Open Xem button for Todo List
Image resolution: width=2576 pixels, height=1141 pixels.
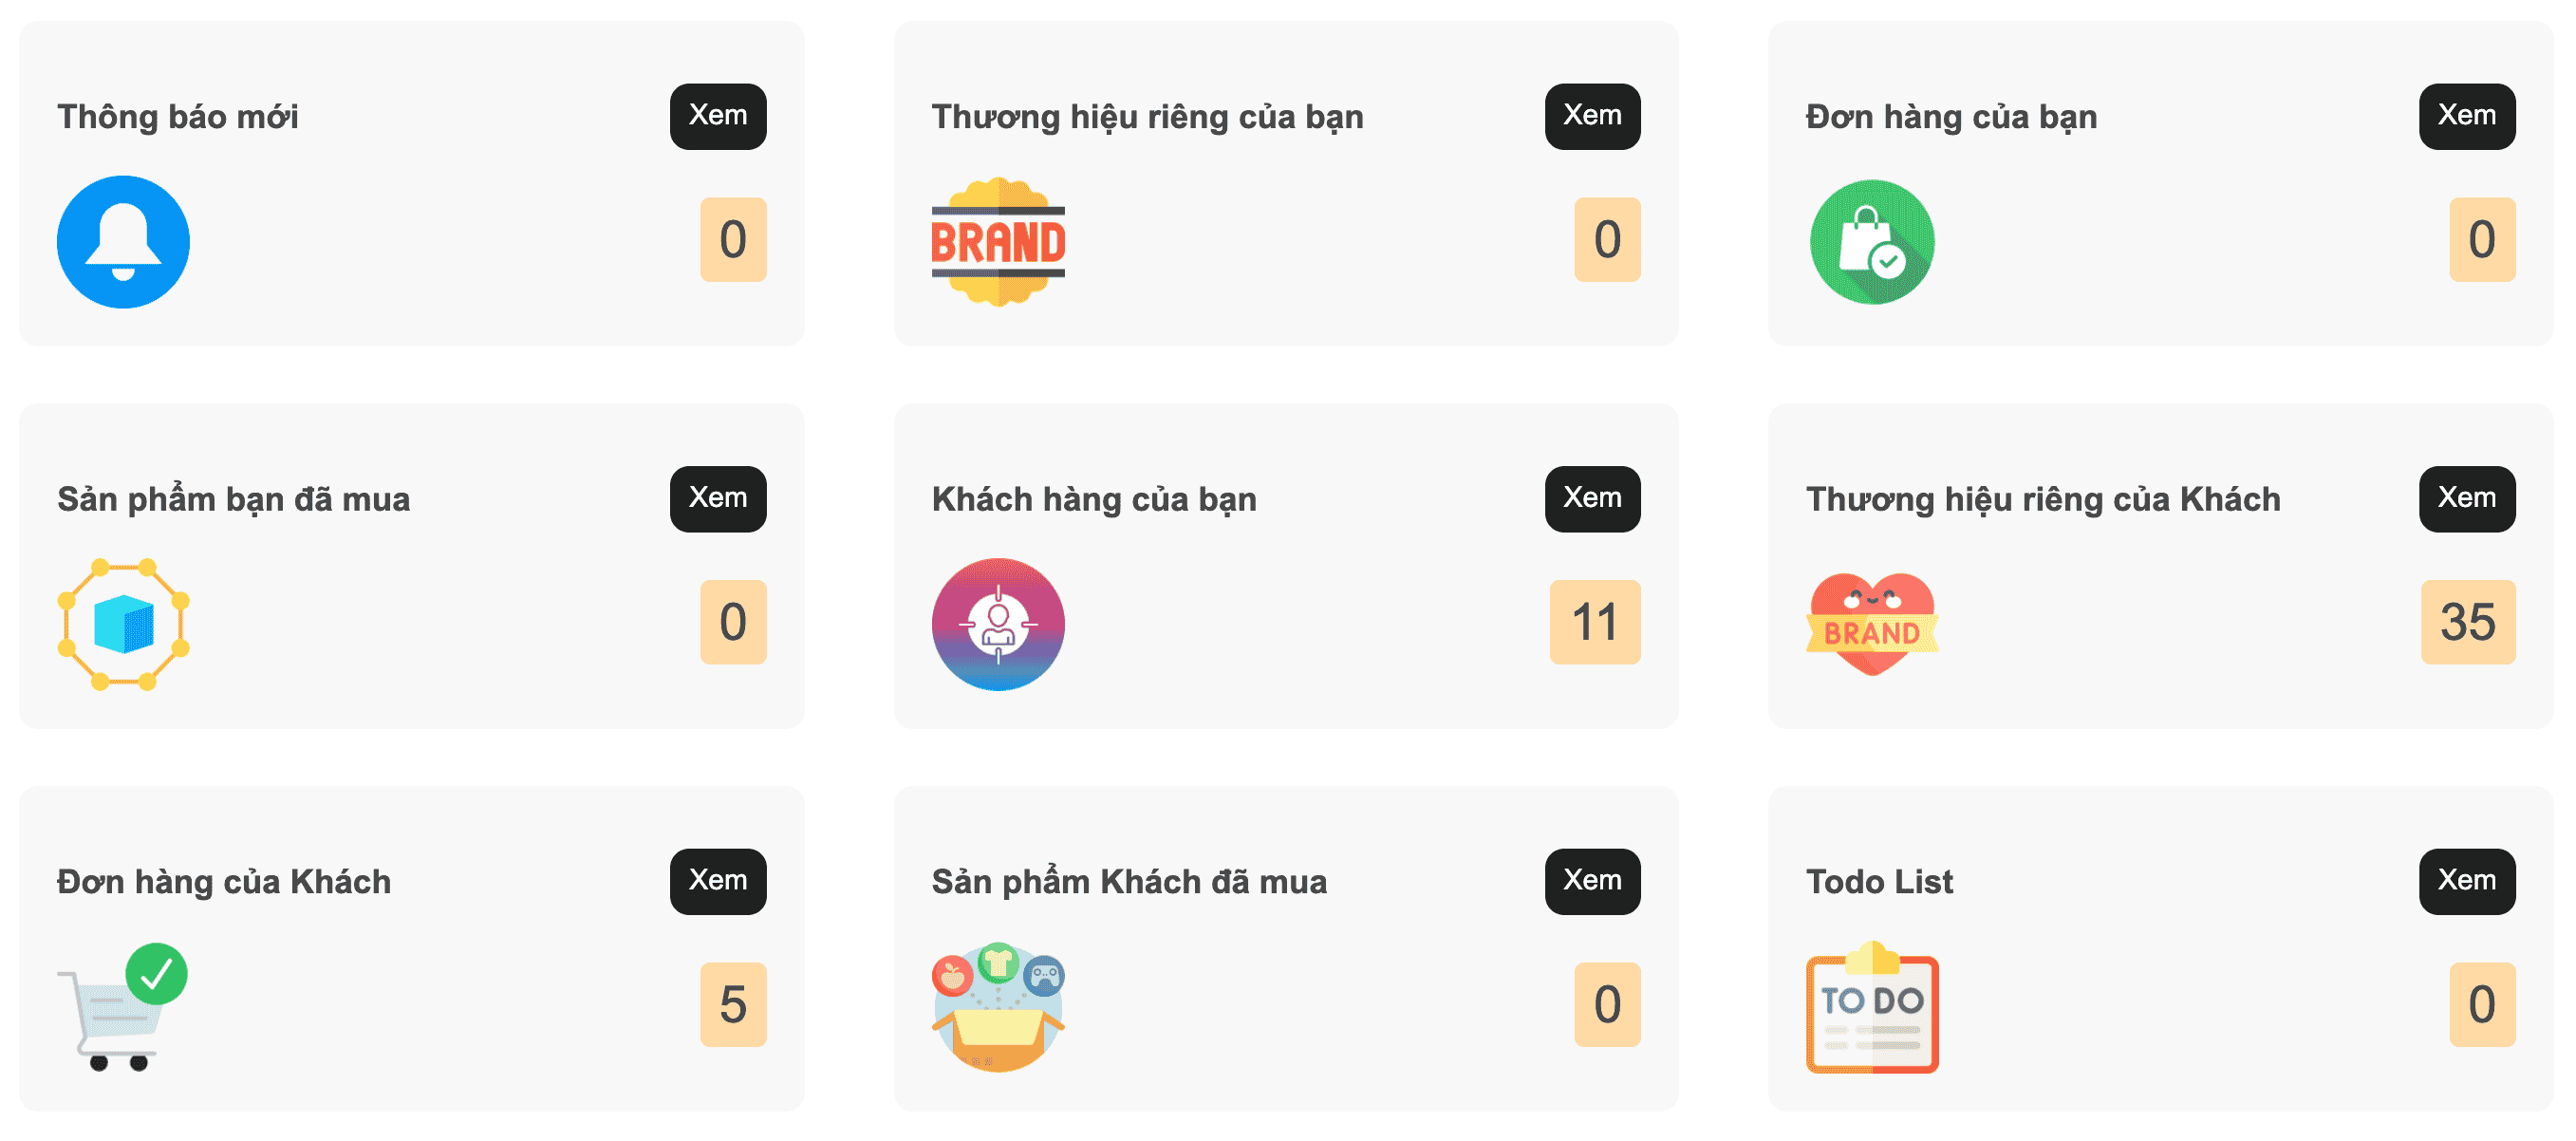tap(2466, 881)
